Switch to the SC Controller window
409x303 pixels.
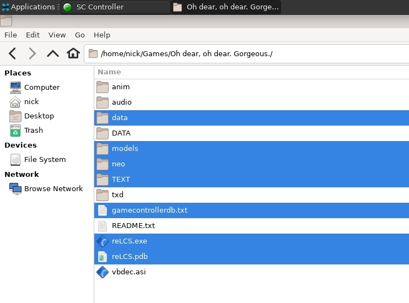(x=115, y=7)
